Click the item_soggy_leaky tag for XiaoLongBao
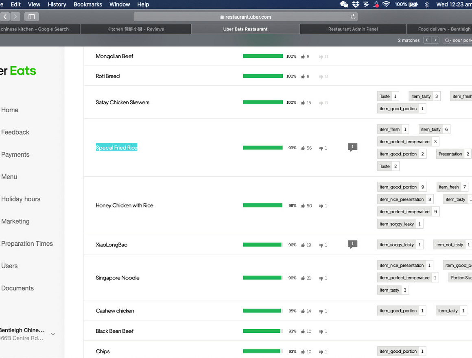Image resolution: width=472 pixels, height=358 pixels. [x=396, y=244]
